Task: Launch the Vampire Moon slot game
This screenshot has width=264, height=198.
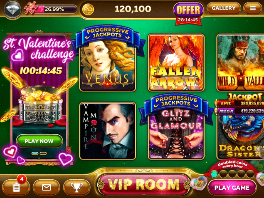Action: point(108,131)
